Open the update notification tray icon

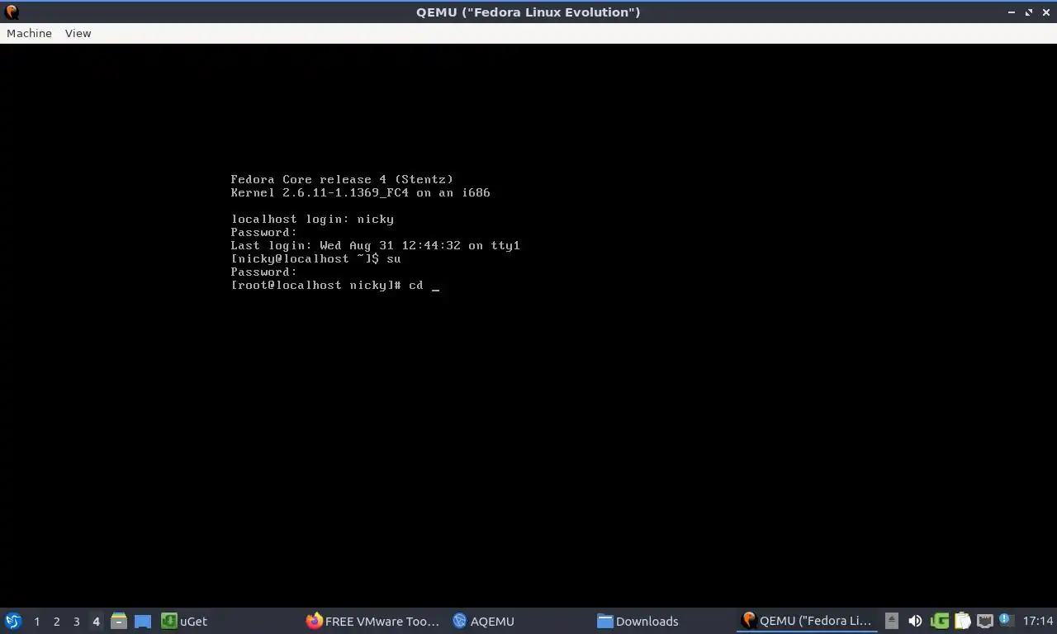pos(1006,620)
